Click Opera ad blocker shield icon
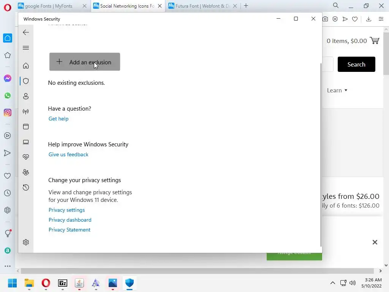 pyautogui.click(x=335, y=19)
